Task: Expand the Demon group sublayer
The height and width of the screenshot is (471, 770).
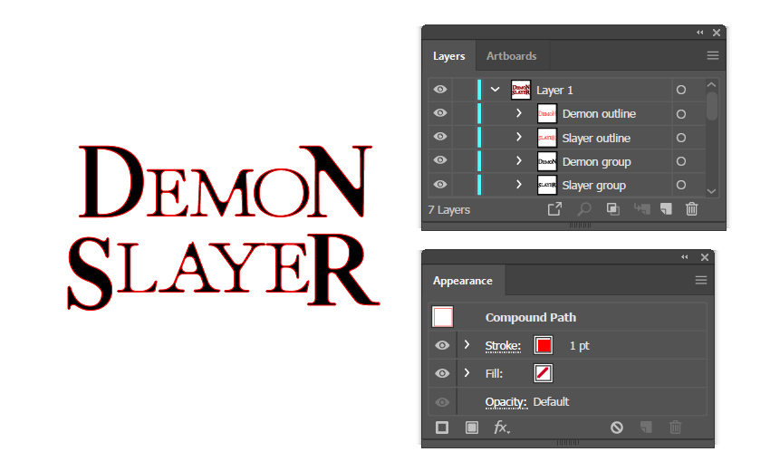Action: [518, 160]
